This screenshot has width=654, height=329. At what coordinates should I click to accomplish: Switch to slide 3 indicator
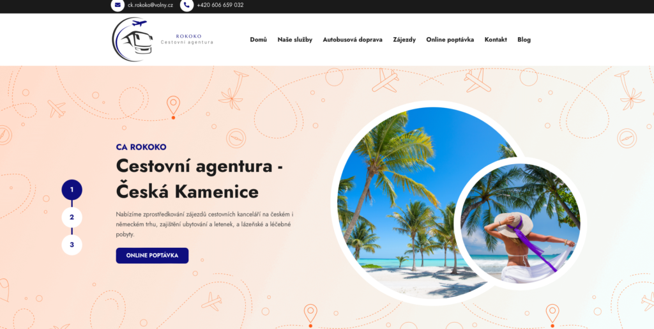point(72,245)
